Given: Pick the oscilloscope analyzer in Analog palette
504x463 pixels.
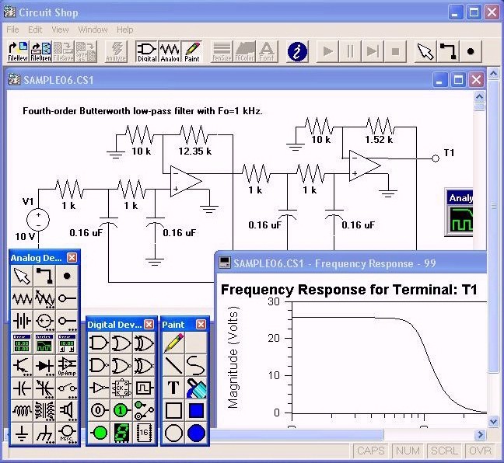Looking at the screenshot, I should 44,343.
